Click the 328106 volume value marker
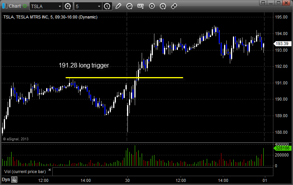The image size is (293, 185). pyautogui.click(x=282, y=148)
